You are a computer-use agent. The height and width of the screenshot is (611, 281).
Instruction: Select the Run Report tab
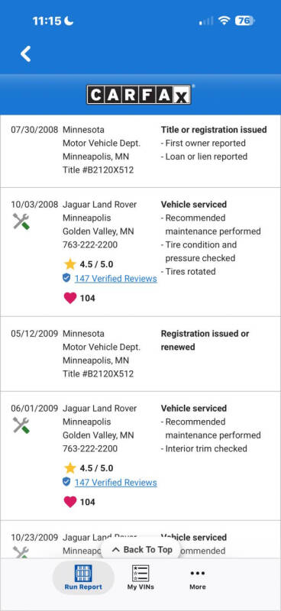83,577
